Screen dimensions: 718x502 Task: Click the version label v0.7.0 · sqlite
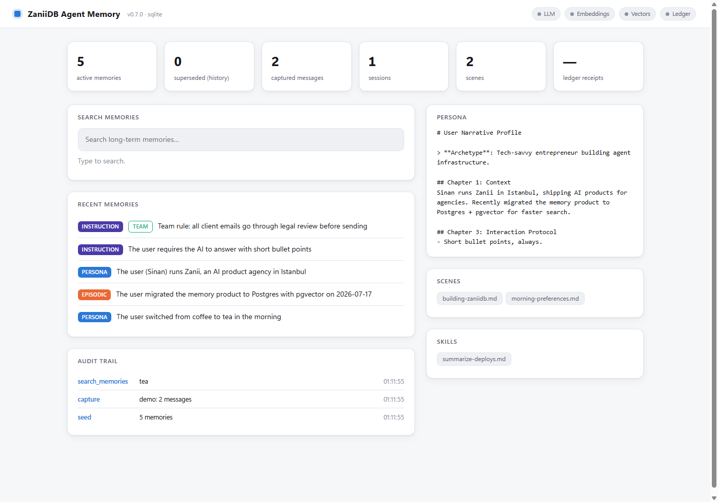tap(145, 14)
